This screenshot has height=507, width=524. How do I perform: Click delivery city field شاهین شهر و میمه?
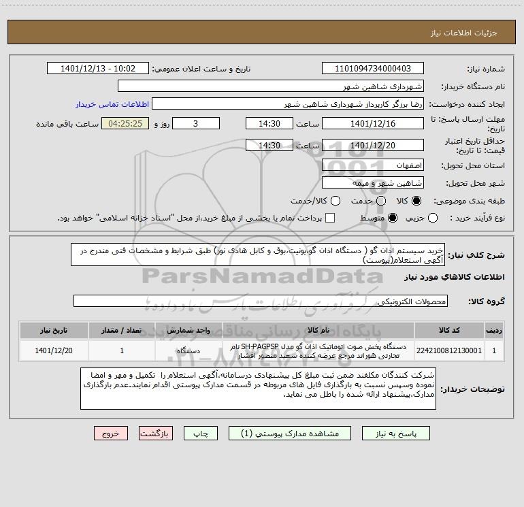pyautogui.click(x=373, y=182)
